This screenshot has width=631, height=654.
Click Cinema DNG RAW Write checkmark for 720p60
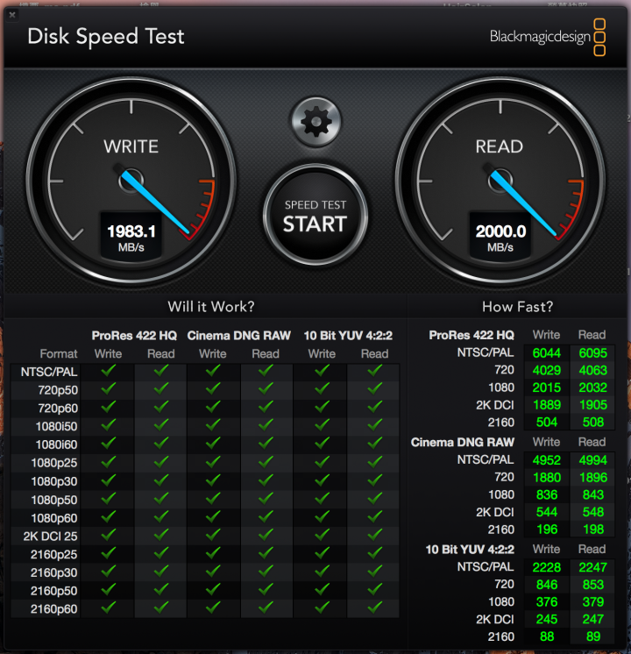(213, 407)
